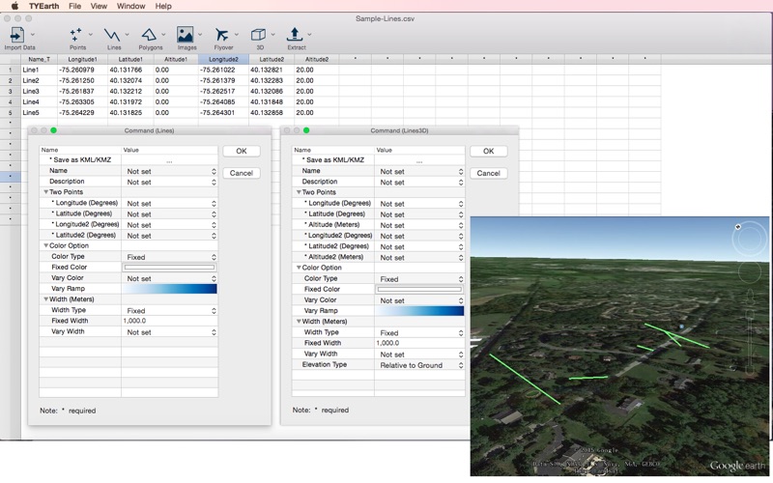Click Fixed Color swatch in Lines3D dialog
This screenshot has width=773, height=483.
419,289
